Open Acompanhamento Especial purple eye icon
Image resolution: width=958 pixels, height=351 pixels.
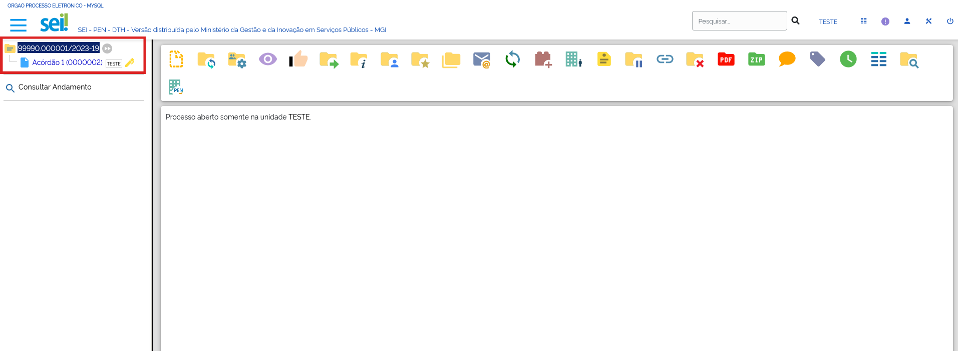tap(268, 59)
